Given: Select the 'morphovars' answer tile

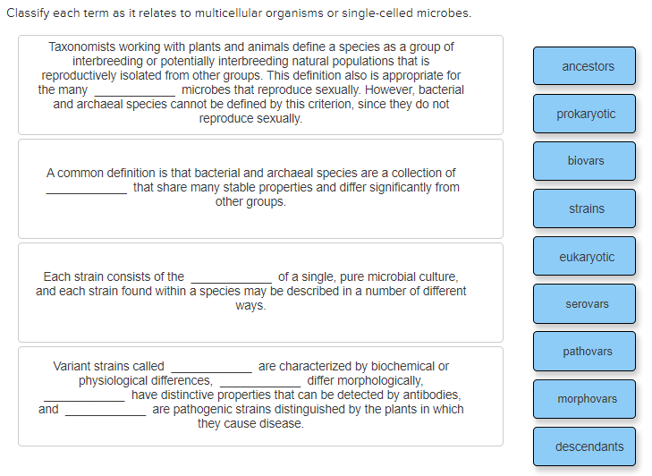Looking at the screenshot, I should (x=584, y=399).
